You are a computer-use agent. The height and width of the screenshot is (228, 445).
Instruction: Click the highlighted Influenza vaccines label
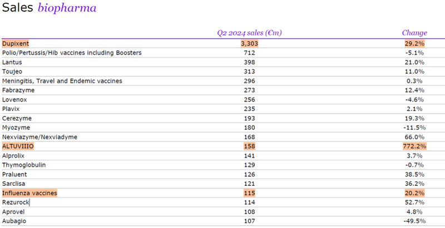[29, 193]
